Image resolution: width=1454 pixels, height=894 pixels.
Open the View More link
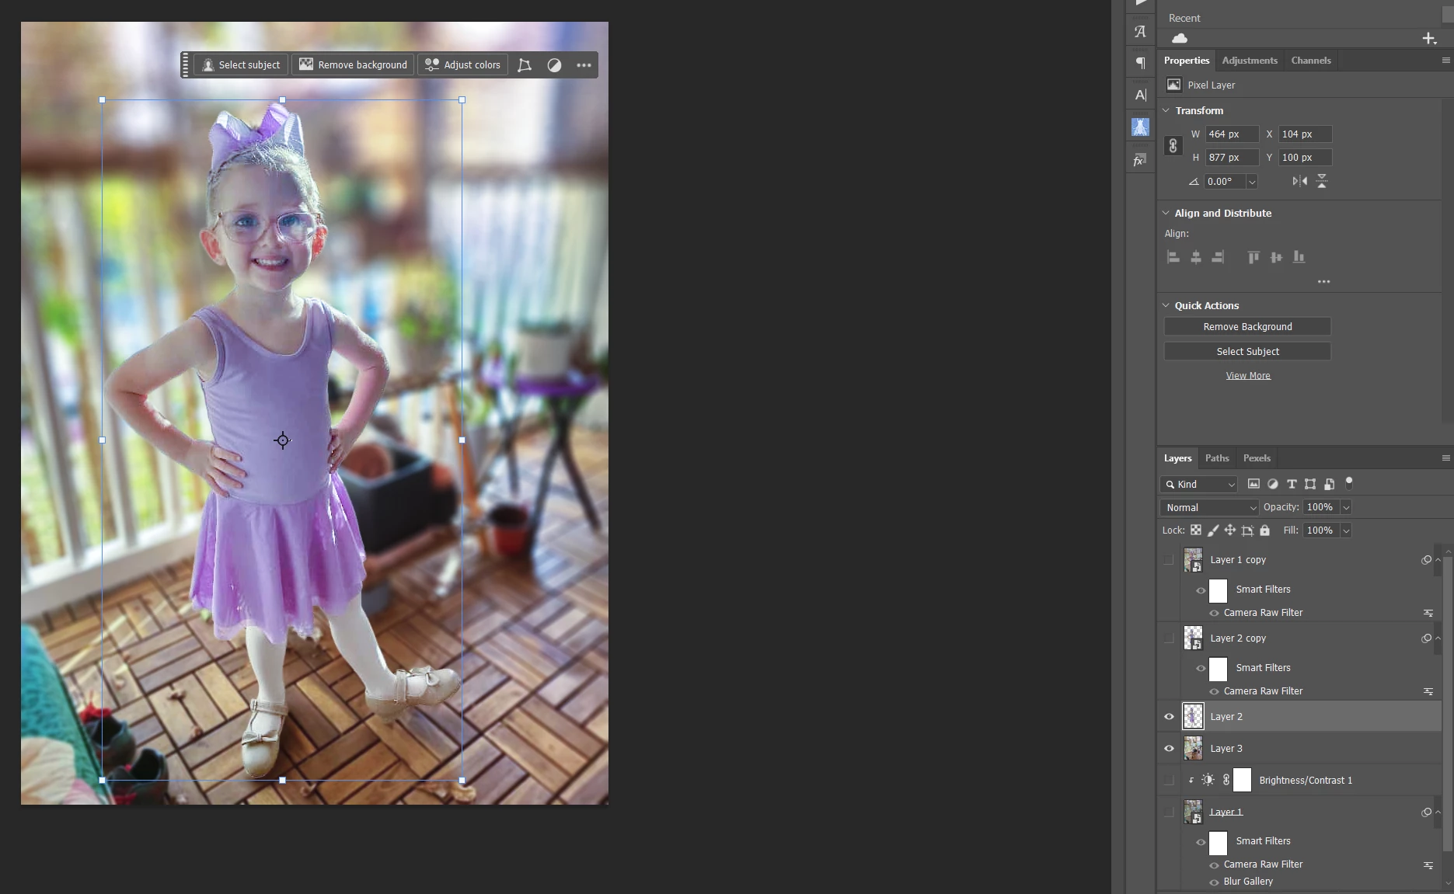pos(1248,376)
